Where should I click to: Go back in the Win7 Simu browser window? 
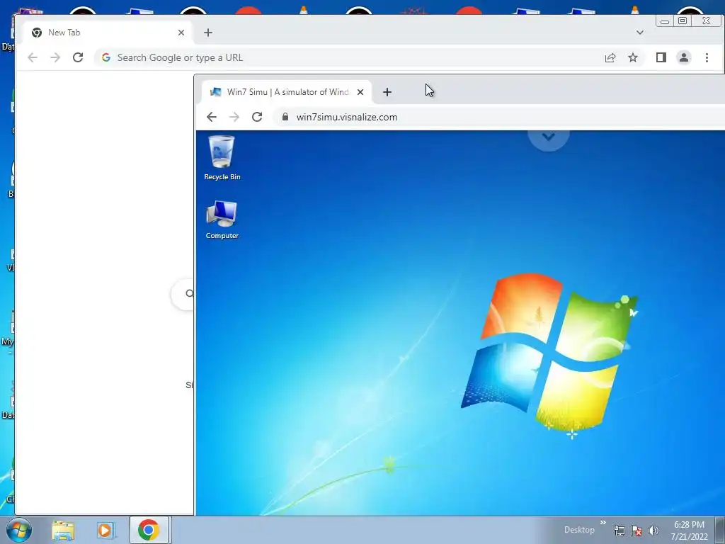pyautogui.click(x=211, y=117)
